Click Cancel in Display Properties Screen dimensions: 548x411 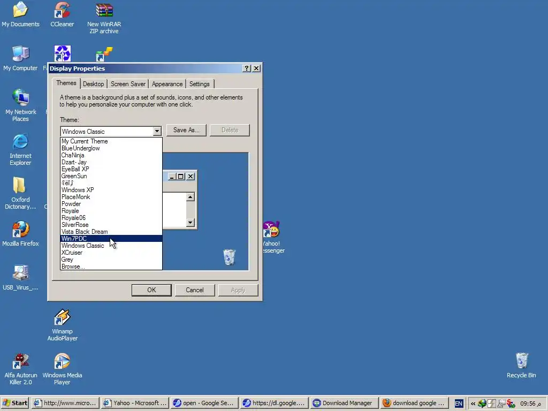pyautogui.click(x=195, y=290)
